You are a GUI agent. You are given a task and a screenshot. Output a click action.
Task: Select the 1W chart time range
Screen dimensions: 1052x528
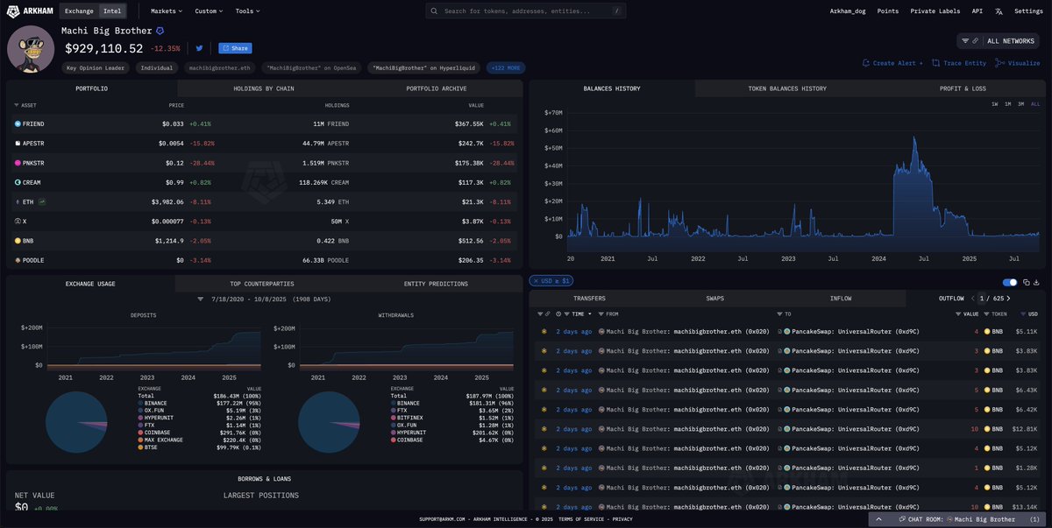pos(994,104)
